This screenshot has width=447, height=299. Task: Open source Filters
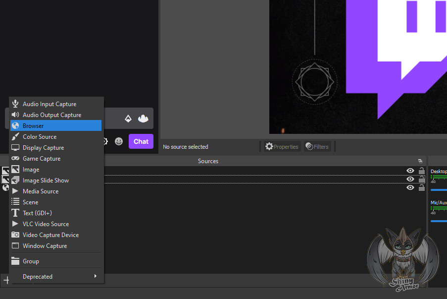[317, 146]
